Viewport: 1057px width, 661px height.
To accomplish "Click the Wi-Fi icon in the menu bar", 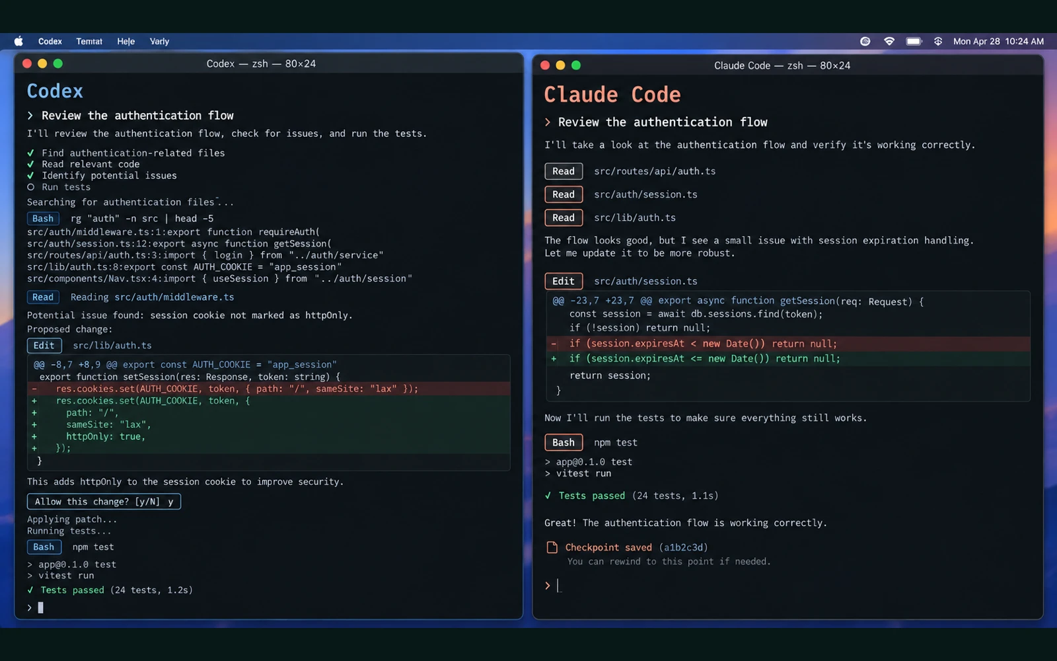I will (x=889, y=41).
